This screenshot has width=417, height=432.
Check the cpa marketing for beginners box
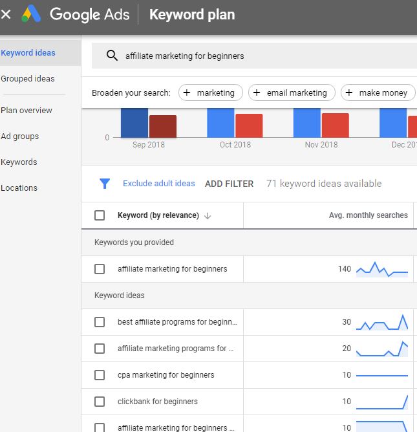pos(100,375)
